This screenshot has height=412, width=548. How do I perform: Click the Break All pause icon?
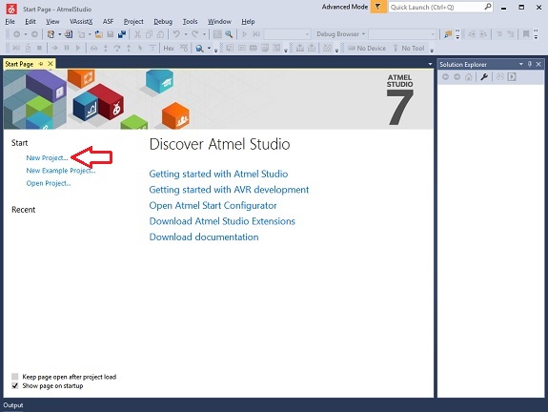click(x=67, y=48)
